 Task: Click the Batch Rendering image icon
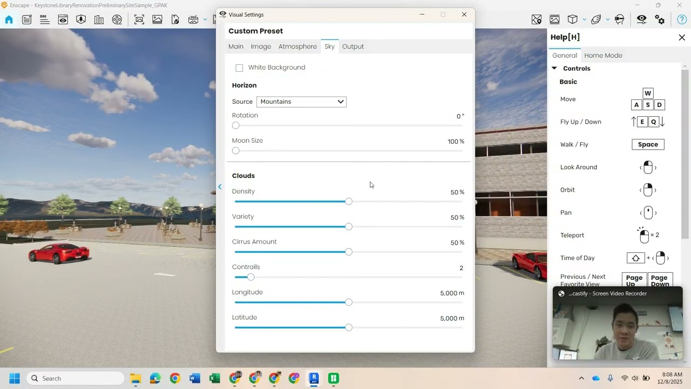[157, 19]
